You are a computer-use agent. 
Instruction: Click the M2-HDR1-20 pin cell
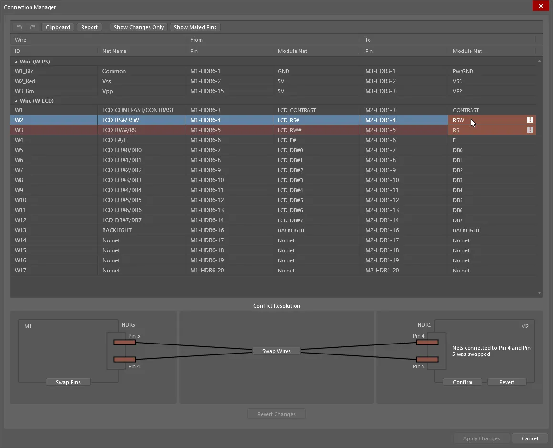404,271
